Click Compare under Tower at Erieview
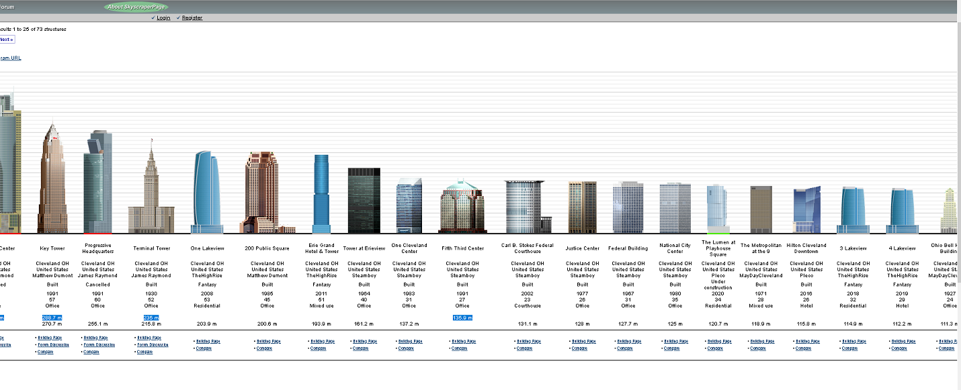The image size is (961, 390). point(362,348)
